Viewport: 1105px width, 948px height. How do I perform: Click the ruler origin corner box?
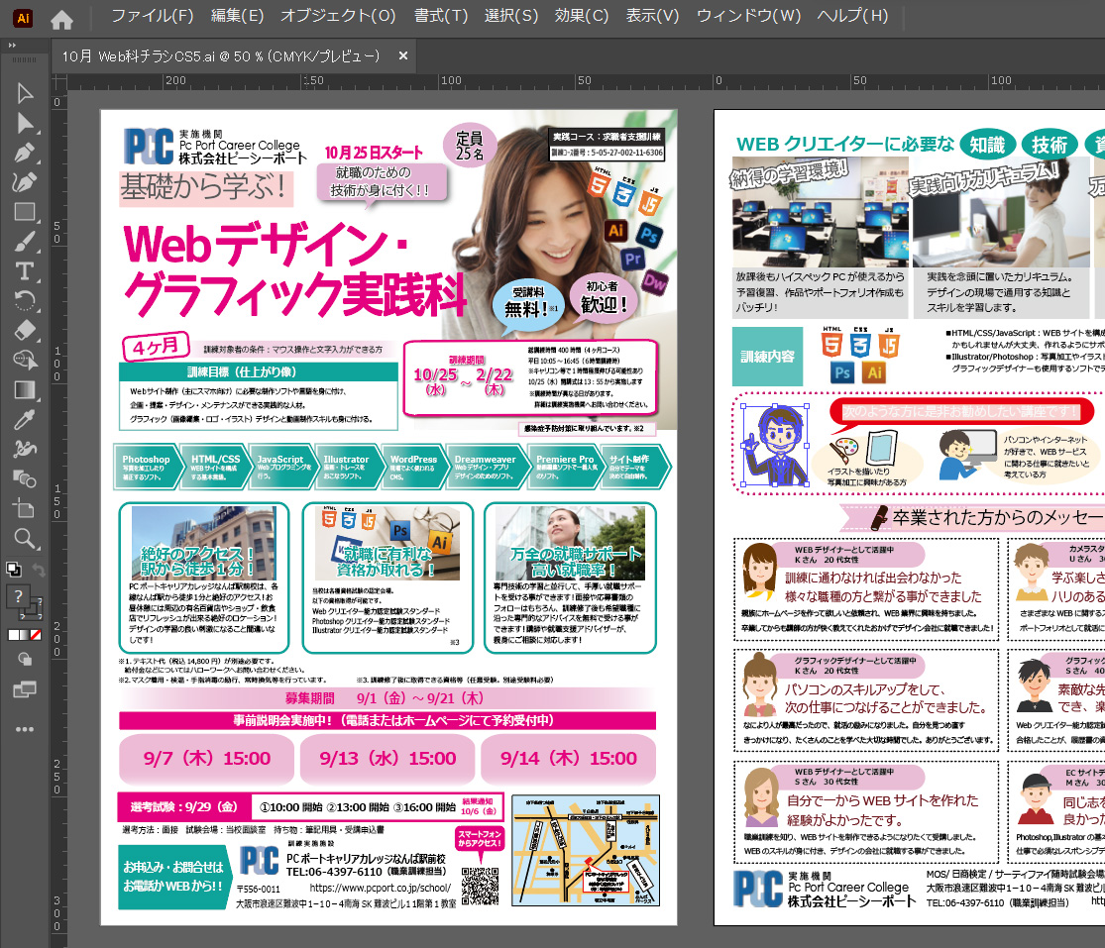59,82
